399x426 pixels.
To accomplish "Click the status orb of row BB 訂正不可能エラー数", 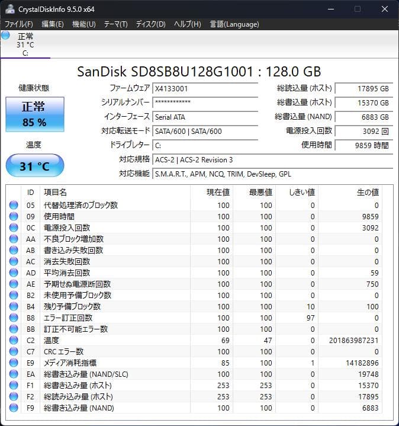I will (14, 329).
